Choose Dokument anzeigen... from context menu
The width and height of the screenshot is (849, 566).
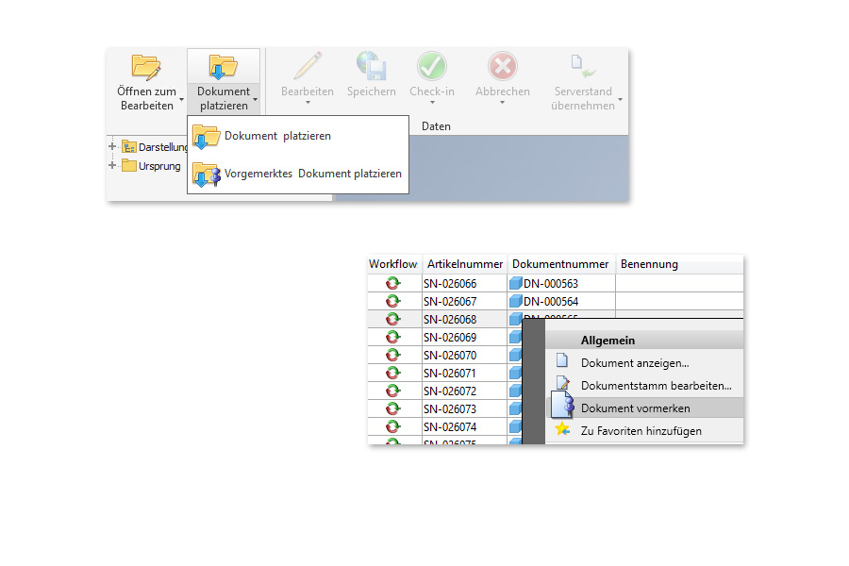634,362
